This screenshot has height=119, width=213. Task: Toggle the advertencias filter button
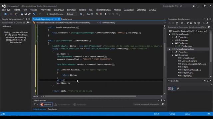point(63,104)
